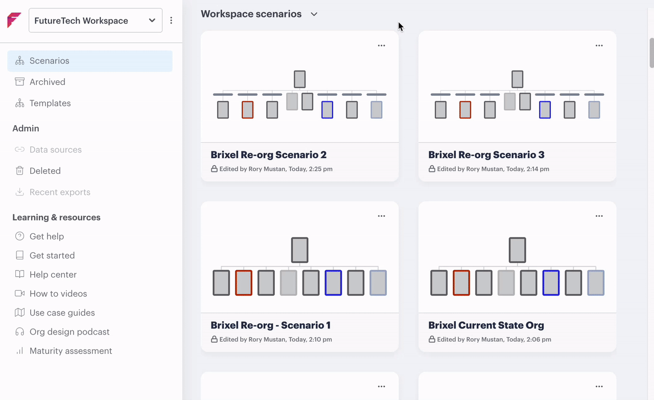Screen dimensions: 654x400
Task: Open workspace options kebab menu
Action: pos(171,20)
